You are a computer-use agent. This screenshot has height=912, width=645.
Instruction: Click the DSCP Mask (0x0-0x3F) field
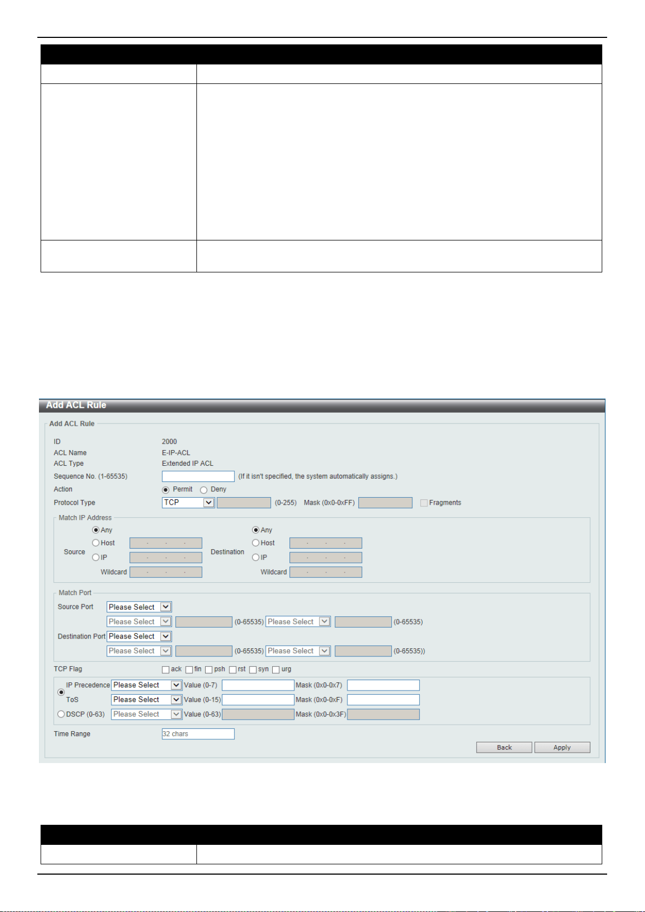383,714
